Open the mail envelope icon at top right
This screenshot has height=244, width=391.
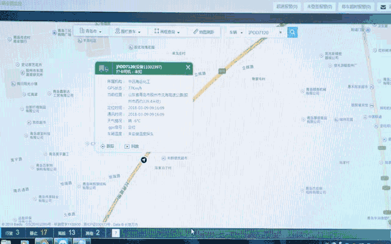(x=383, y=7)
